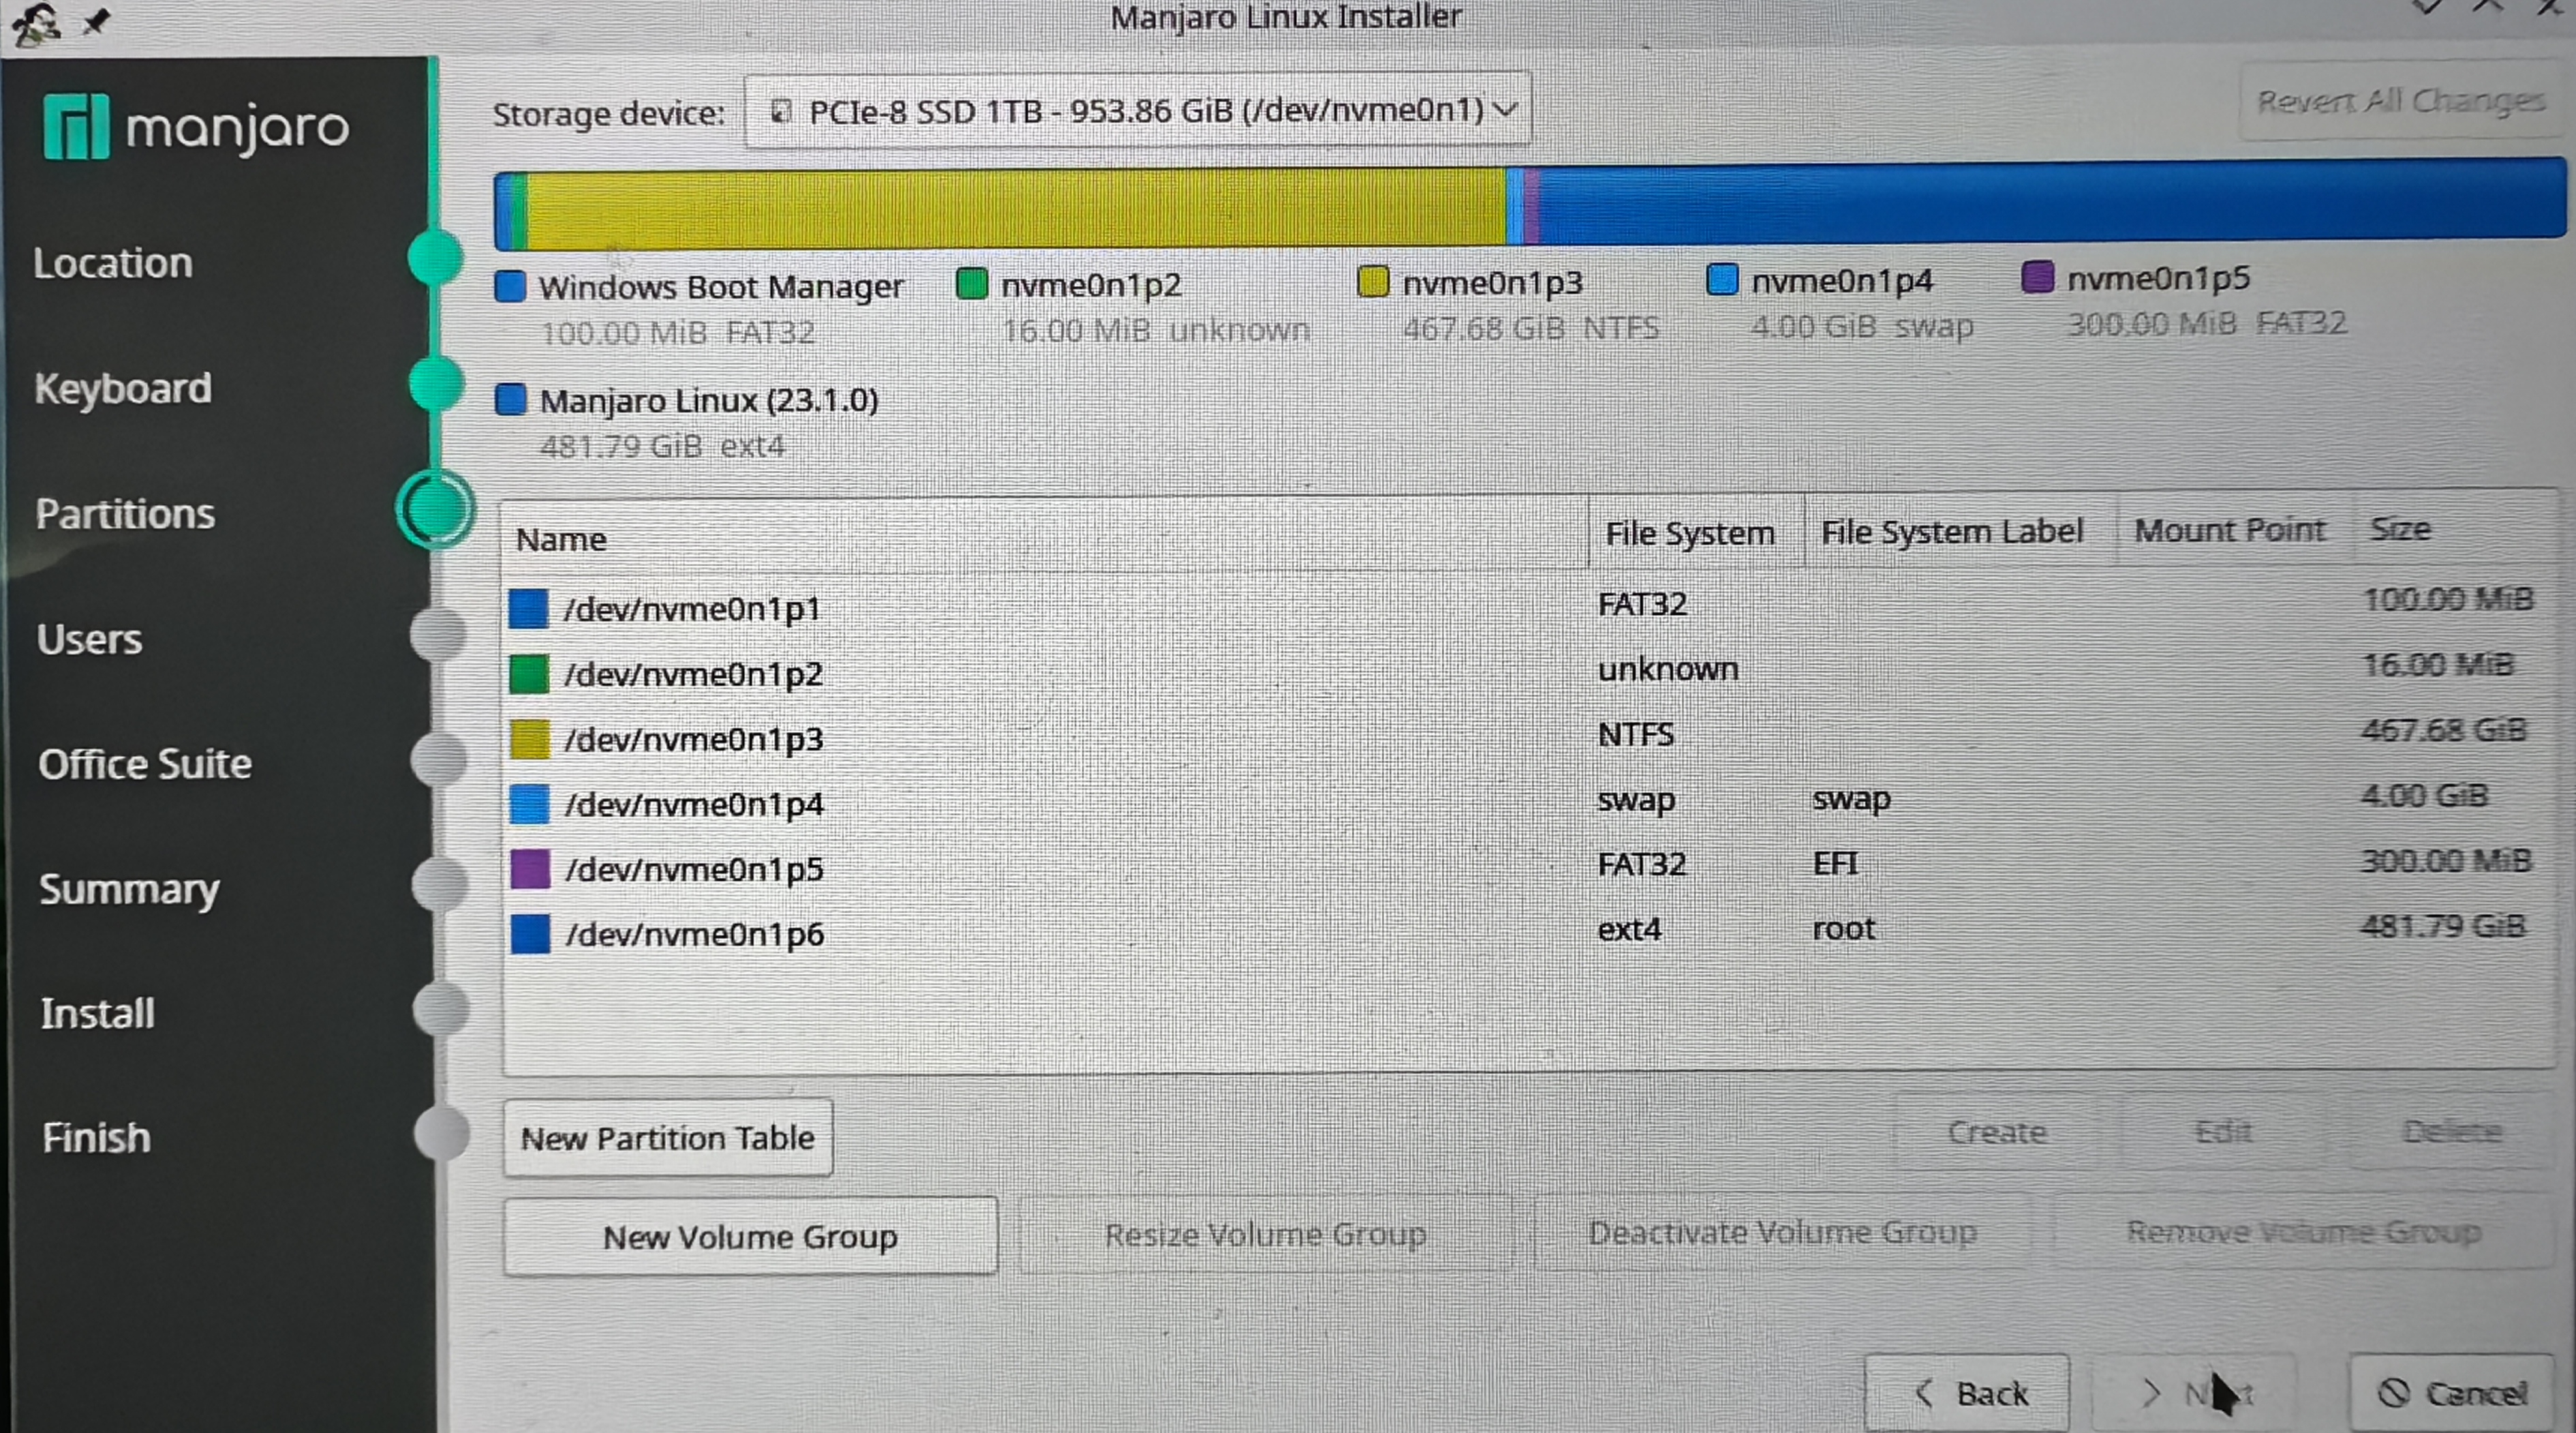The image size is (2576, 1433).
Task: Click the New Volume Group button
Action: (750, 1237)
